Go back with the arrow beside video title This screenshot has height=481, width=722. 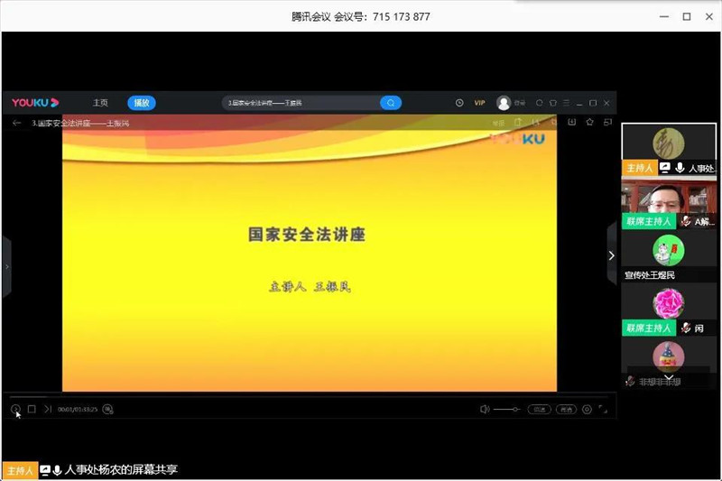click(x=16, y=123)
